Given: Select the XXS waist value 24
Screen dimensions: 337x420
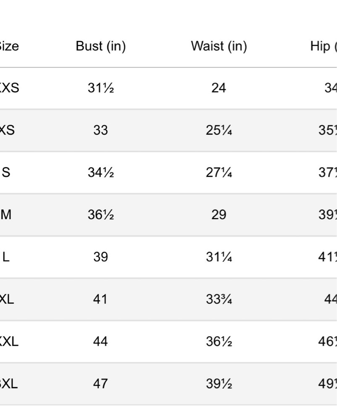Looking at the screenshot, I should [x=219, y=88].
